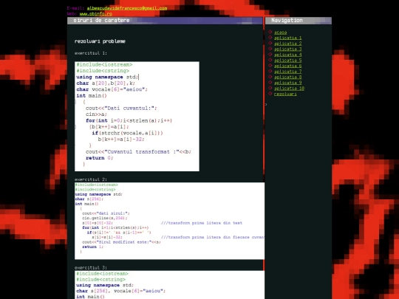
Task: Click the red bullet icon beside aplicatia 9
Action: [270, 82]
